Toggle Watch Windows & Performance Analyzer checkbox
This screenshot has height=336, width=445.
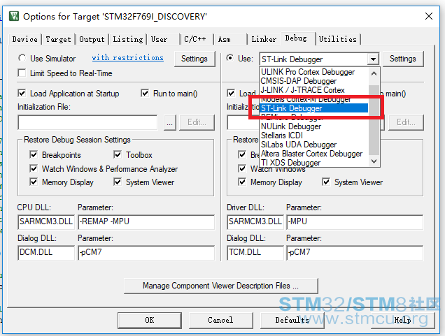coord(34,168)
